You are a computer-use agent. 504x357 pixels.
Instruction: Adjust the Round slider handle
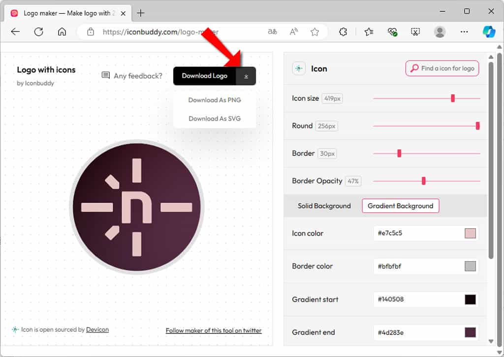click(477, 126)
